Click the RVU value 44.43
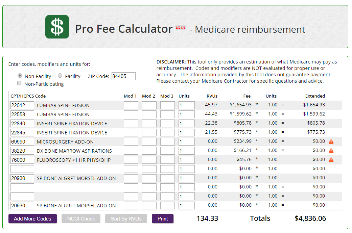 pyautogui.click(x=211, y=114)
